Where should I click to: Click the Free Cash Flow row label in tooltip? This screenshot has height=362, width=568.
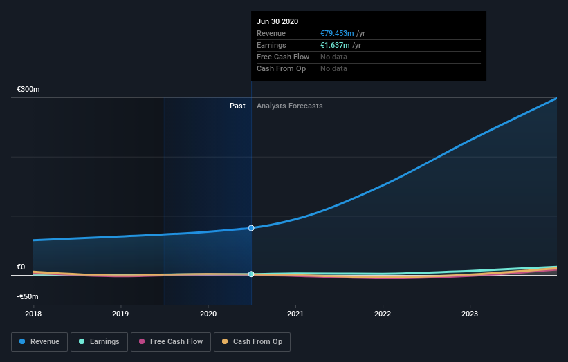283,57
